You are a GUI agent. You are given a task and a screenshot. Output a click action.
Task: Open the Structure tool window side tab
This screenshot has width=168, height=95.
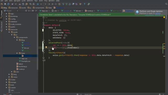coord(1,27)
